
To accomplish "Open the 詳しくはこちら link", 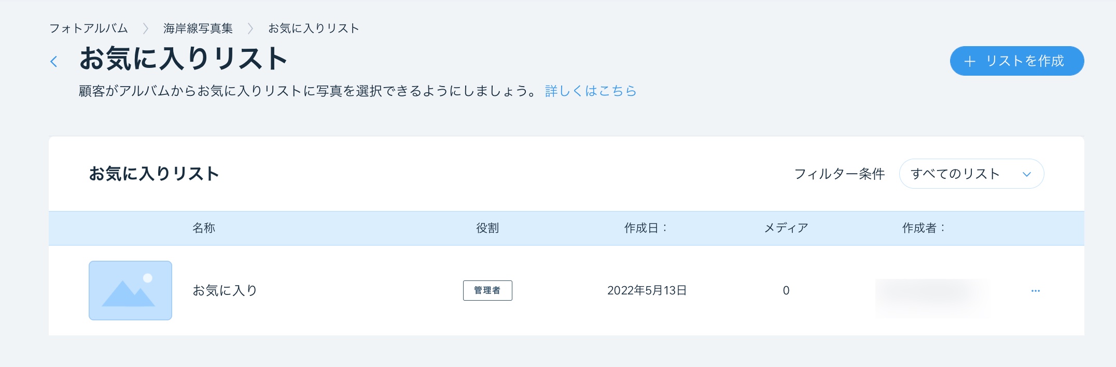I will (x=590, y=91).
